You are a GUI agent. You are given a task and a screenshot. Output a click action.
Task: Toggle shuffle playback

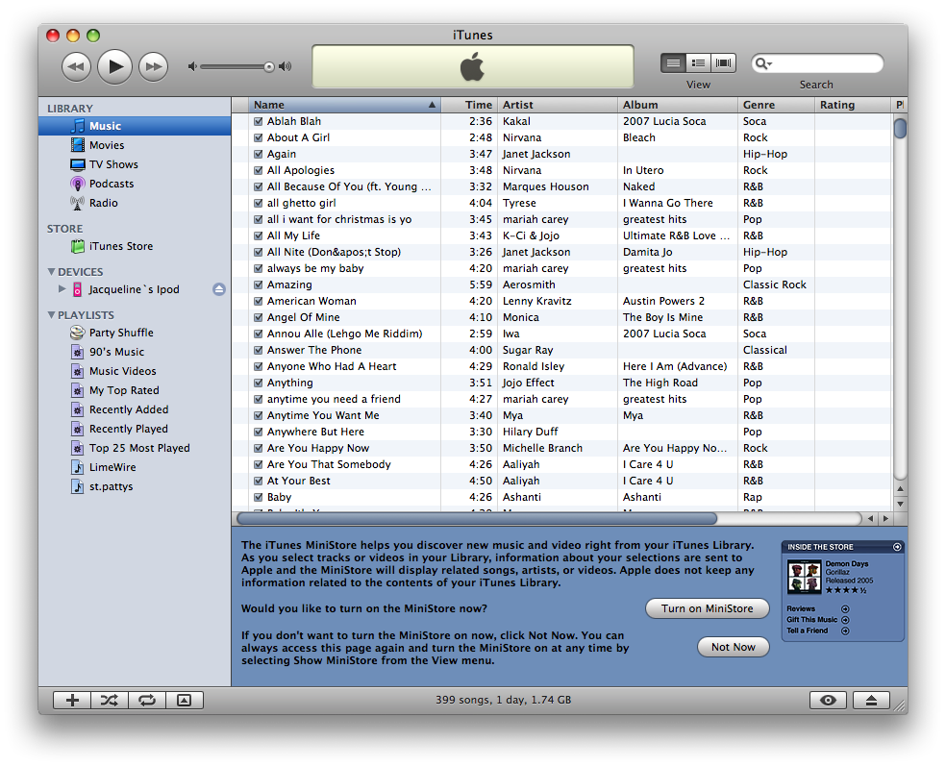click(x=110, y=700)
